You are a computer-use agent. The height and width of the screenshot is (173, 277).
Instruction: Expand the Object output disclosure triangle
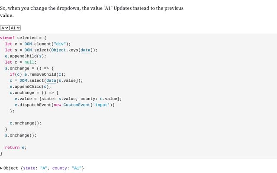pos(1,168)
